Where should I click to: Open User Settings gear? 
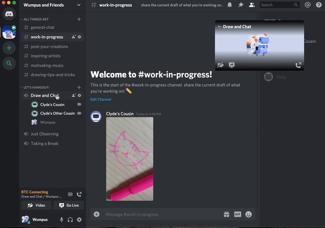79,220
